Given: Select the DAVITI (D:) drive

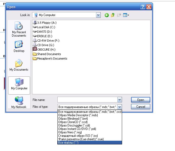Looking at the screenshot, I should 42,32.
